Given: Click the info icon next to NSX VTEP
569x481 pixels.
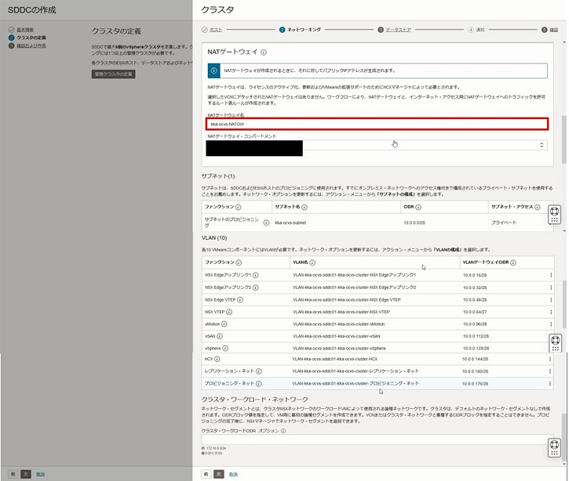Looking at the screenshot, I should tap(229, 311).
